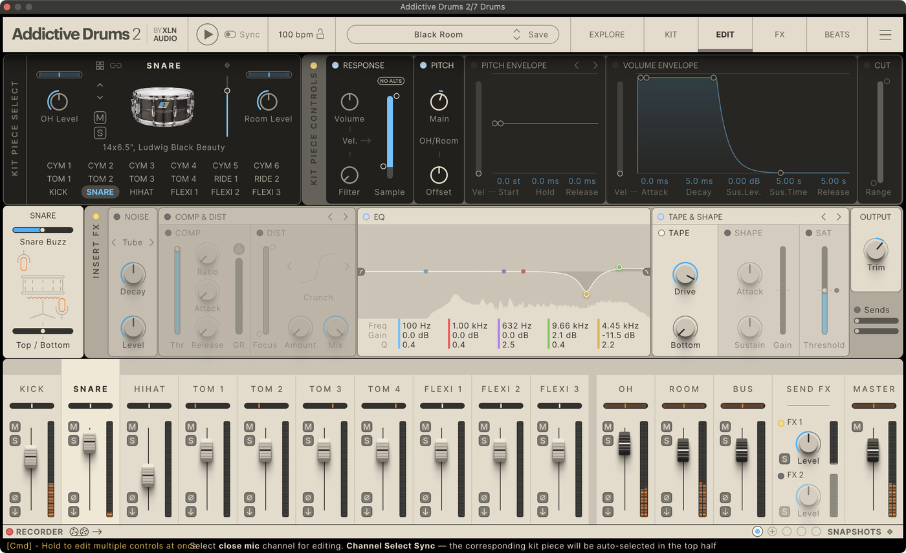906x553 pixels.
Task: Select the FLEXI 1 kit piece
Action: (x=184, y=191)
